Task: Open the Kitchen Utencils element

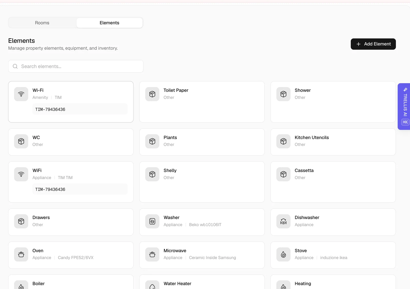Action: coord(333,142)
